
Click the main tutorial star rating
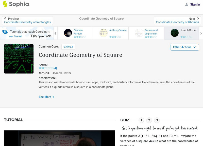(46, 68)
